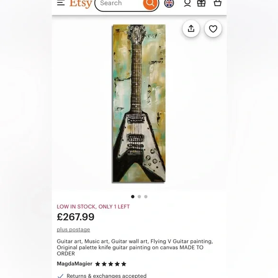Click the listing title text
Viewport: 278px width, 278px height.
click(135, 247)
